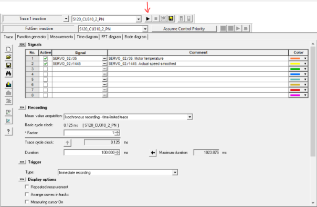Image resolution: width=317 pixels, height=207 pixels.
Task: Open the FctGen device dropdown S120_CU310_2_PN
Action: (x=145, y=29)
